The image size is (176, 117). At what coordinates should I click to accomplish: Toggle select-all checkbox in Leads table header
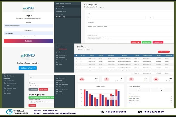pyautogui.click(x=77, y=55)
